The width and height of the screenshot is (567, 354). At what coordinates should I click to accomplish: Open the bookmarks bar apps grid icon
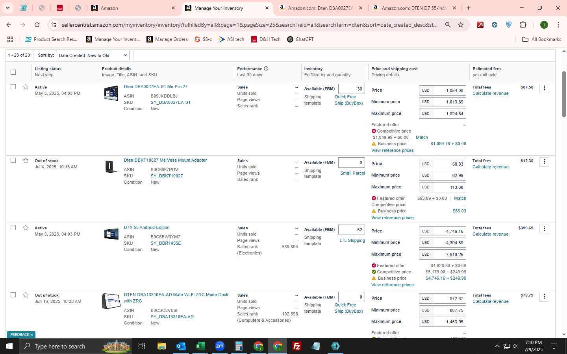(10, 39)
